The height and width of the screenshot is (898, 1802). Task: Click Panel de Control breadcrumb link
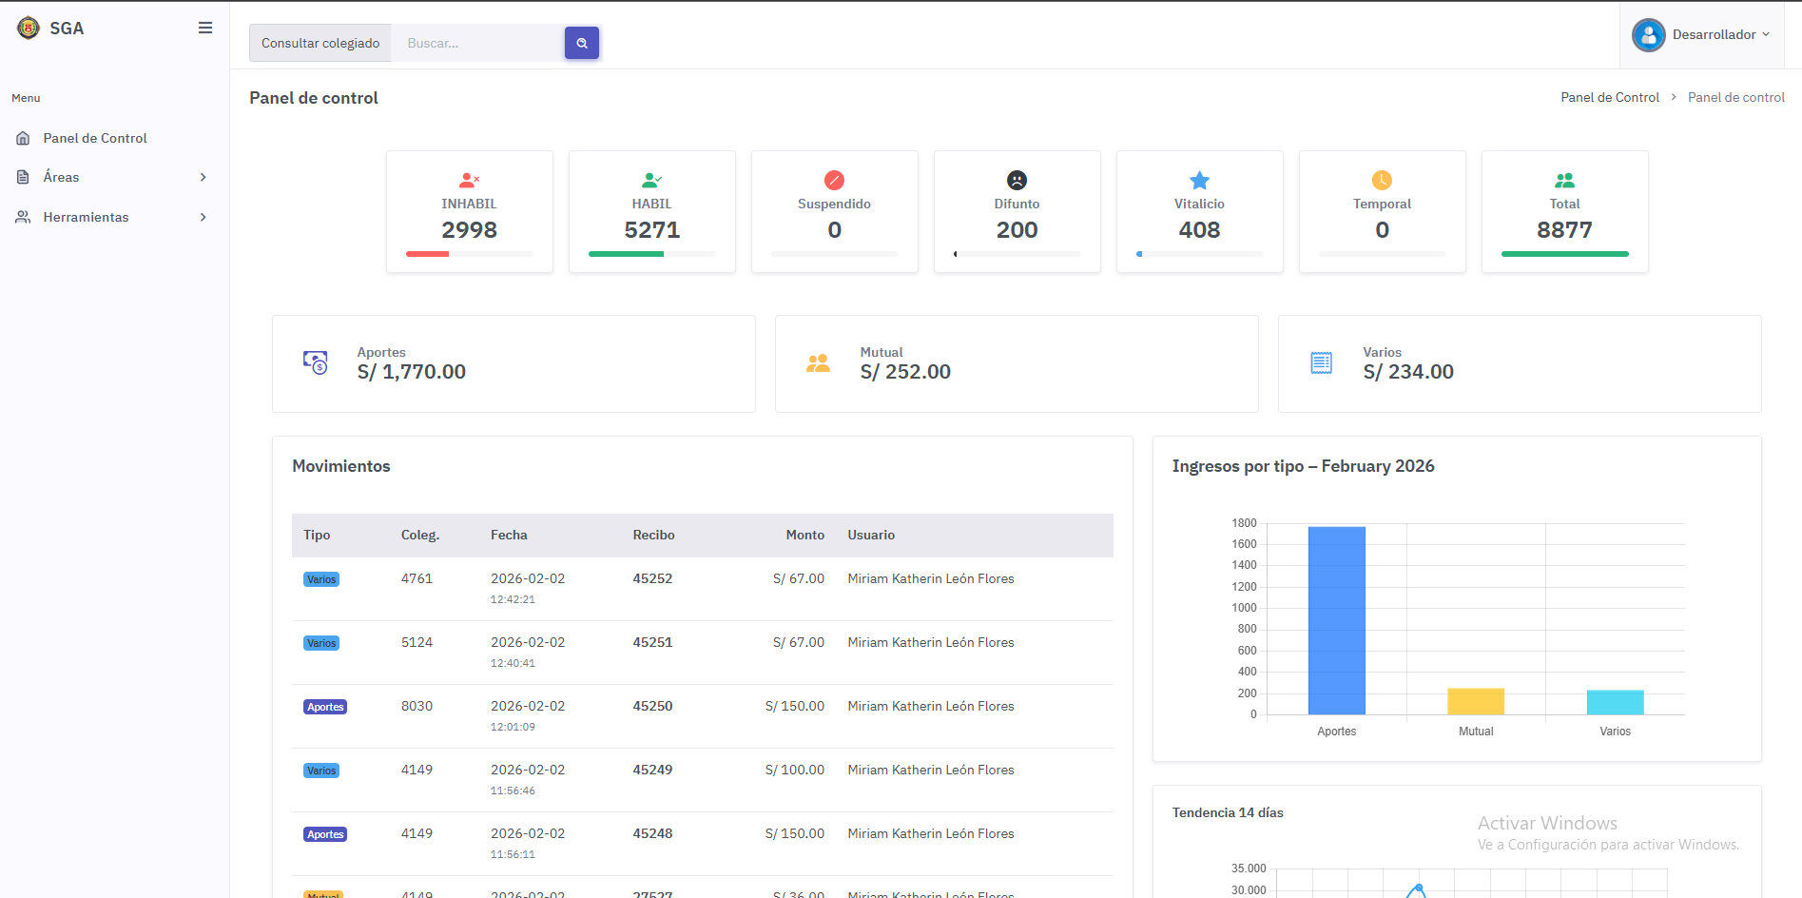(1609, 97)
